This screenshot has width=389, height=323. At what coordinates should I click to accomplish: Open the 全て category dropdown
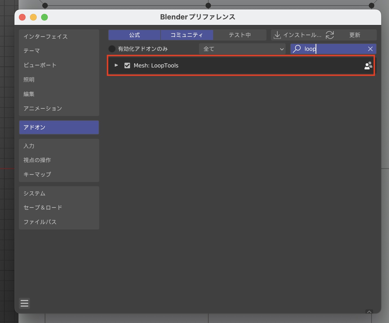(x=242, y=49)
